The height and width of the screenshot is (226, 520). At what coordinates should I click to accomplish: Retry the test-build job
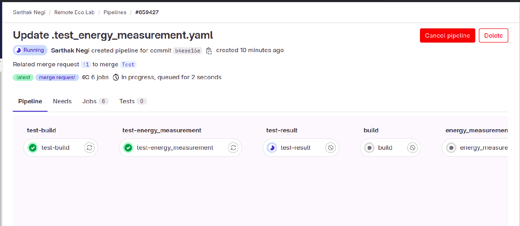point(89,148)
